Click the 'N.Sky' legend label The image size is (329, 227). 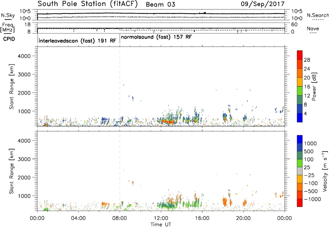pyautogui.click(x=8, y=15)
